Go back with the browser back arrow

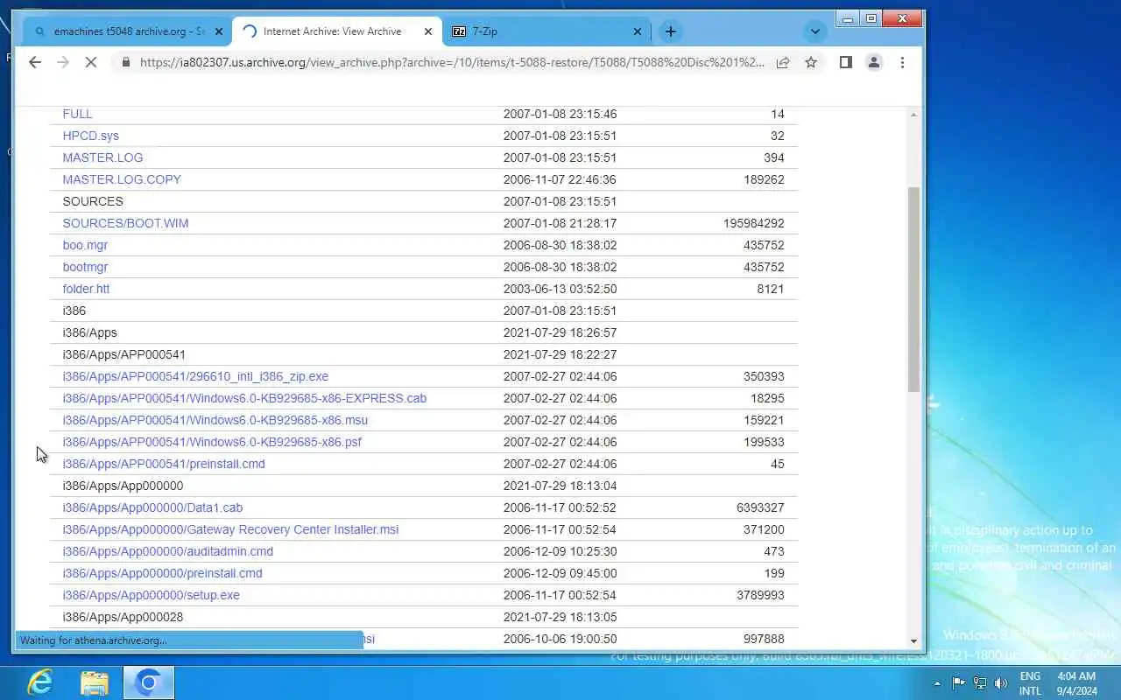click(35, 62)
